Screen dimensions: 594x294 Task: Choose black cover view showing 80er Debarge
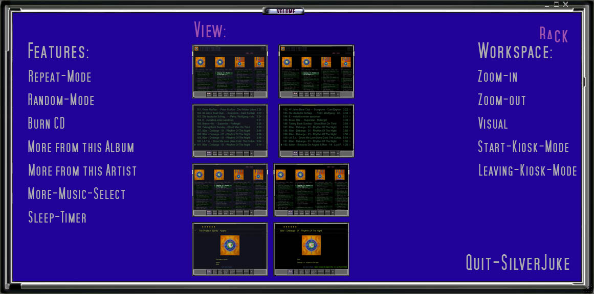coord(311,249)
